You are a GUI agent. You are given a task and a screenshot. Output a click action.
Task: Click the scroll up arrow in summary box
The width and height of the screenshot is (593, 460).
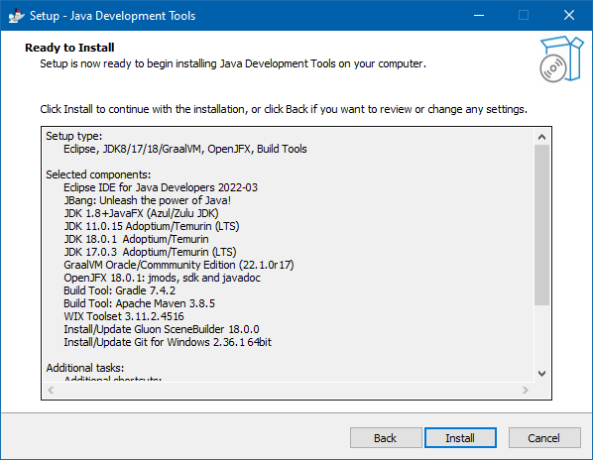(542, 137)
